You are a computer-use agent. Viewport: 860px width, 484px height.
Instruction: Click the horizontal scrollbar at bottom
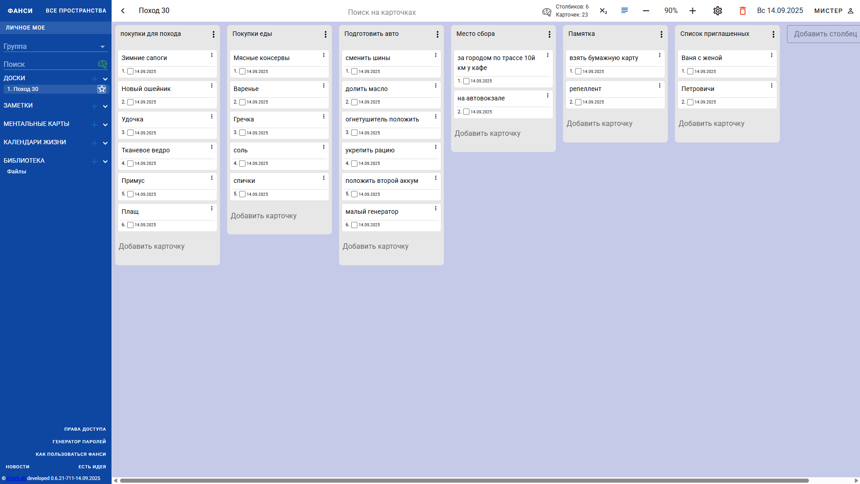pos(464,480)
